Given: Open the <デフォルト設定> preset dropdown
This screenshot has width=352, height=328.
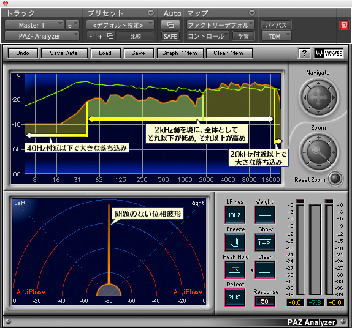Looking at the screenshot, I should click(120, 25).
